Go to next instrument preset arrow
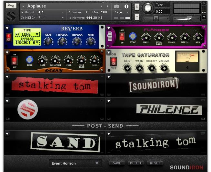211x172 pixels. 108,6
